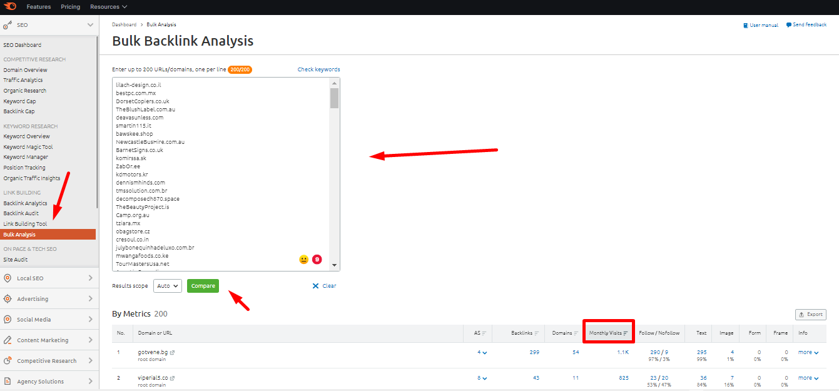Viewport: 839px width, 391px height.
Task: Expand the Social Media section
Action: tap(90, 320)
